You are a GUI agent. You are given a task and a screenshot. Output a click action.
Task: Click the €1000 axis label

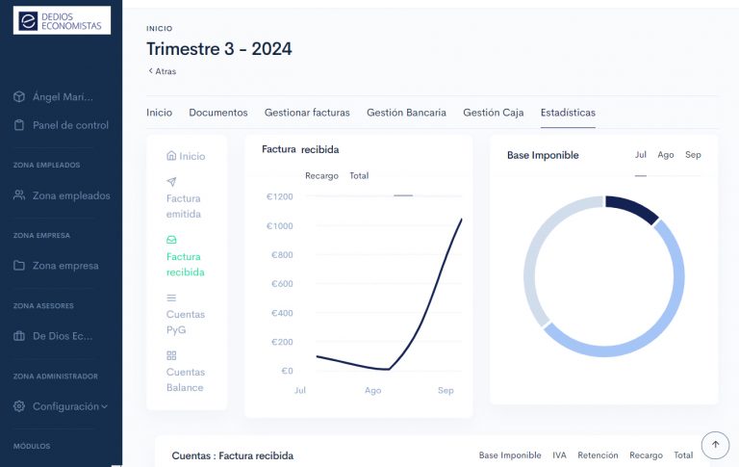point(279,226)
